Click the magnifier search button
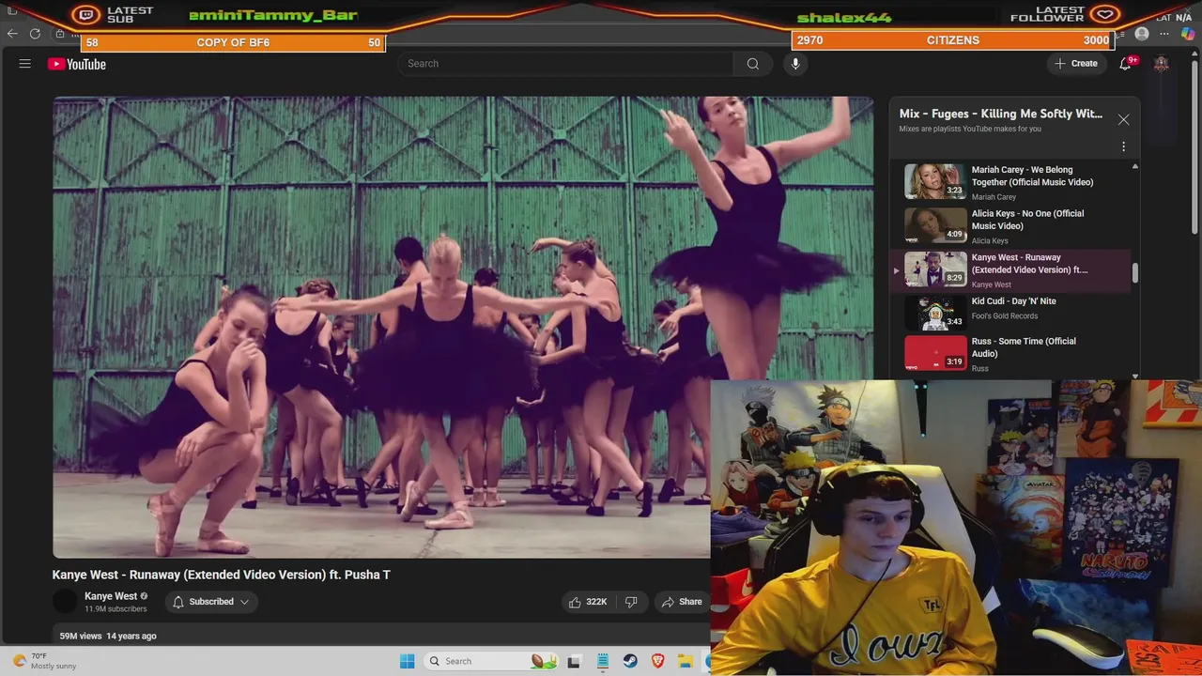The width and height of the screenshot is (1202, 676). (x=752, y=64)
